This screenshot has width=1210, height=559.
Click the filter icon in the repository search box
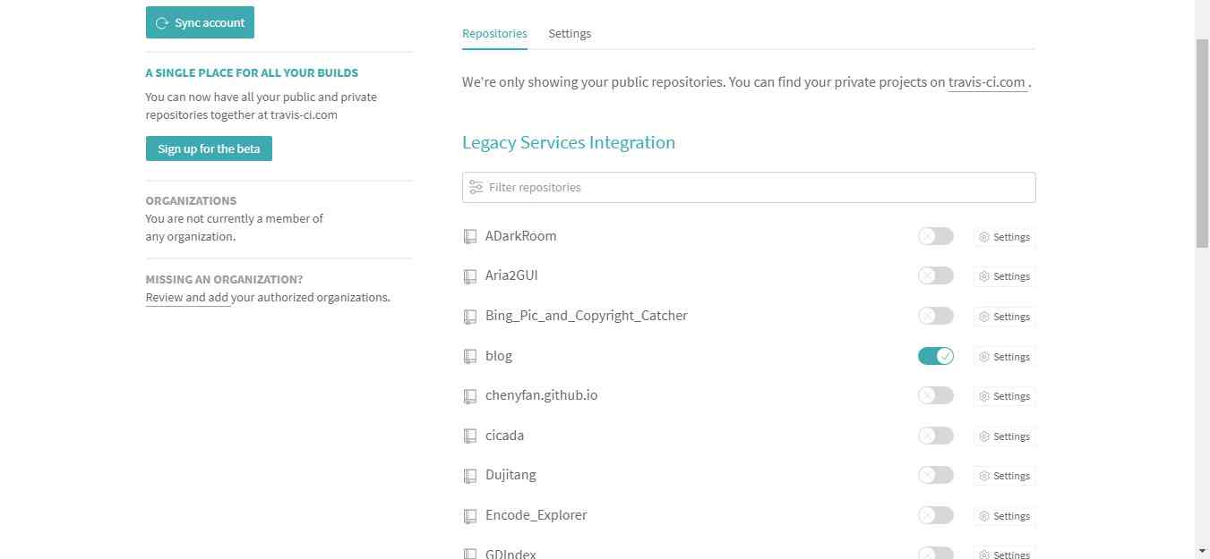click(x=476, y=187)
